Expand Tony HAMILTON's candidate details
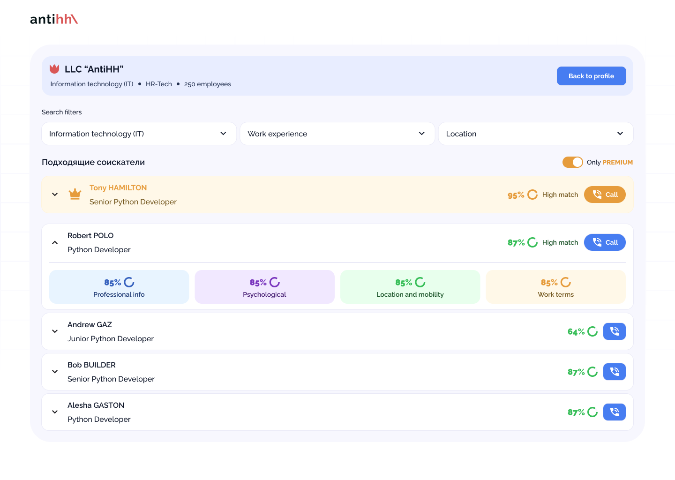 [x=55, y=195]
